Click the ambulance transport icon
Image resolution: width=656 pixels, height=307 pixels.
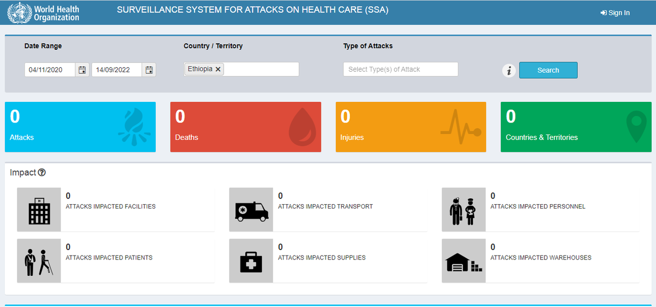[251, 210]
